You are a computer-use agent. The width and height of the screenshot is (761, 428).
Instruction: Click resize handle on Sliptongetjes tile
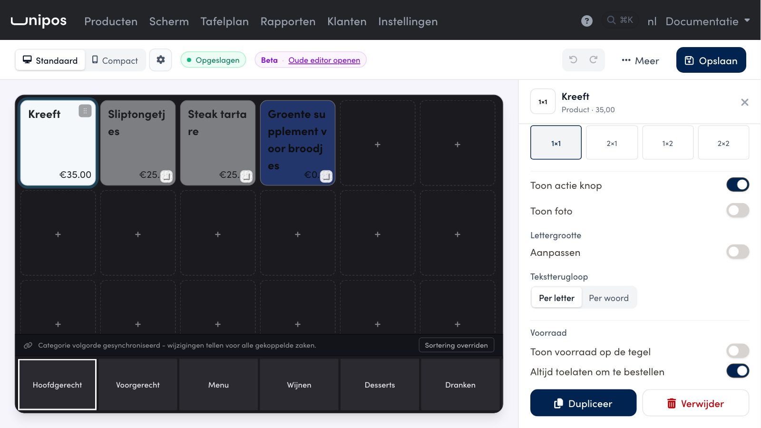(x=166, y=176)
